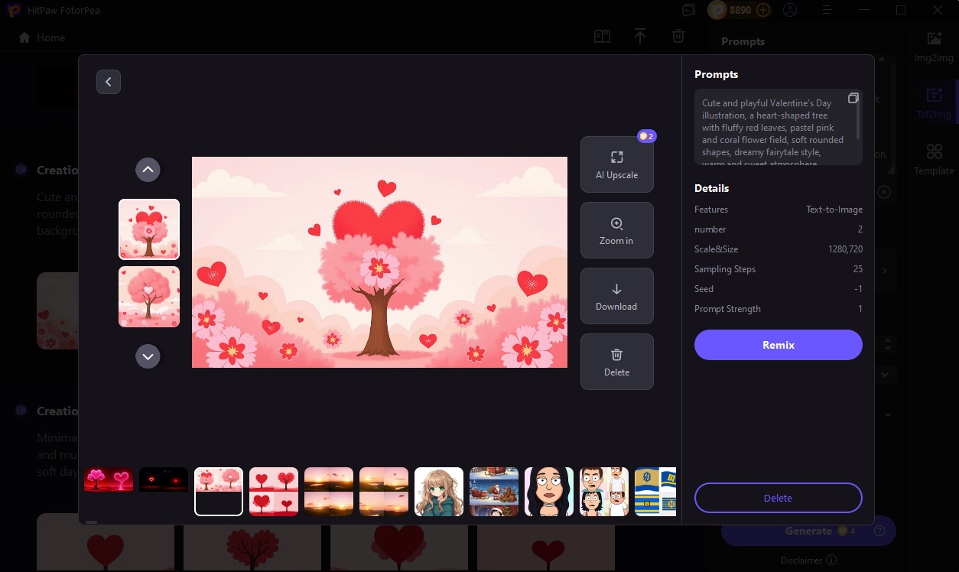Copy the prompt text via the copy icon
Screen dimensions: 959x572
point(853,98)
